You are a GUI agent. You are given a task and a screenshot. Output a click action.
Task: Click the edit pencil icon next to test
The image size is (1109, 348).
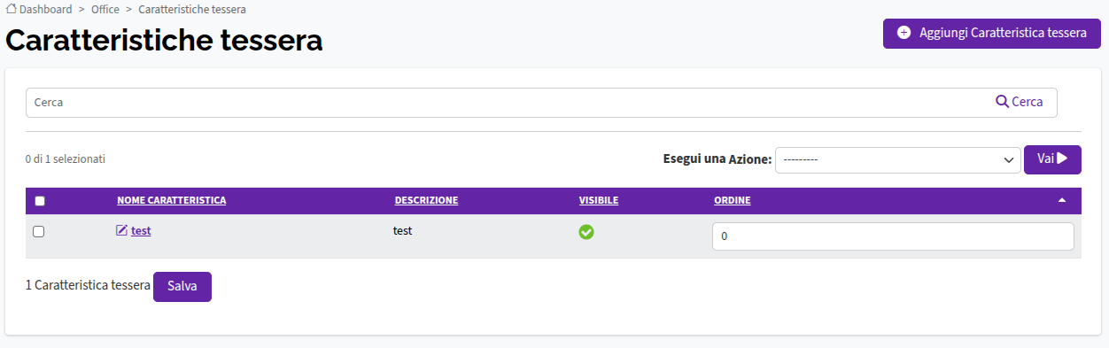[x=122, y=231]
